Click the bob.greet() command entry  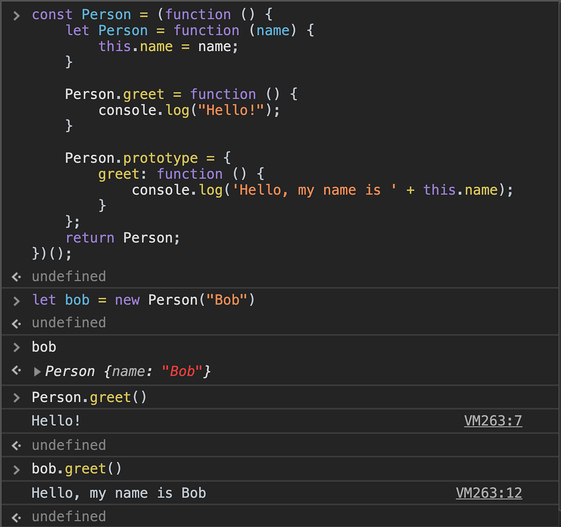pyautogui.click(x=76, y=468)
